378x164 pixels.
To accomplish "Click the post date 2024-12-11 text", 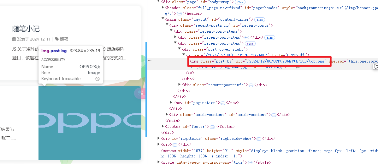I will pyautogui.click(x=40, y=39).
